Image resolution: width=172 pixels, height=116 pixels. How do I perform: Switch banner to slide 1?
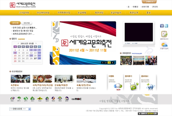coord(103,63)
